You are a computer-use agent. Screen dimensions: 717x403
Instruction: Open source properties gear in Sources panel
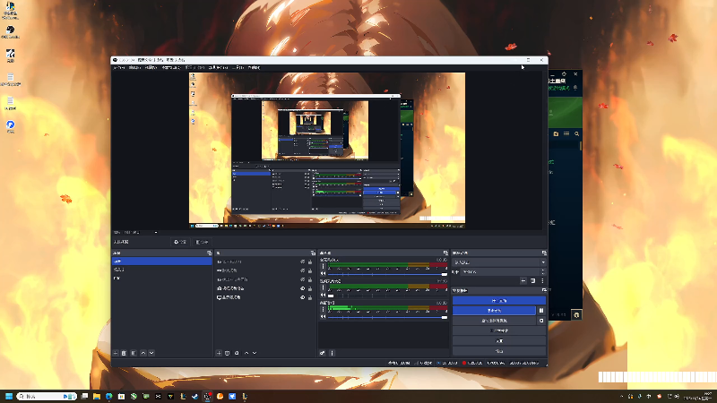click(x=237, y=353)
